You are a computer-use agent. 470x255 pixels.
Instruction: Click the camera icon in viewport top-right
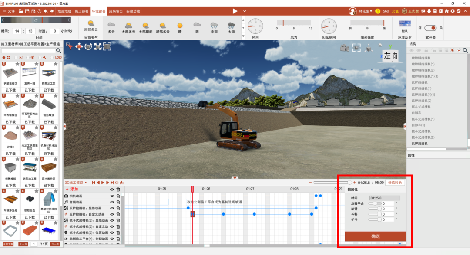[344, 48]
